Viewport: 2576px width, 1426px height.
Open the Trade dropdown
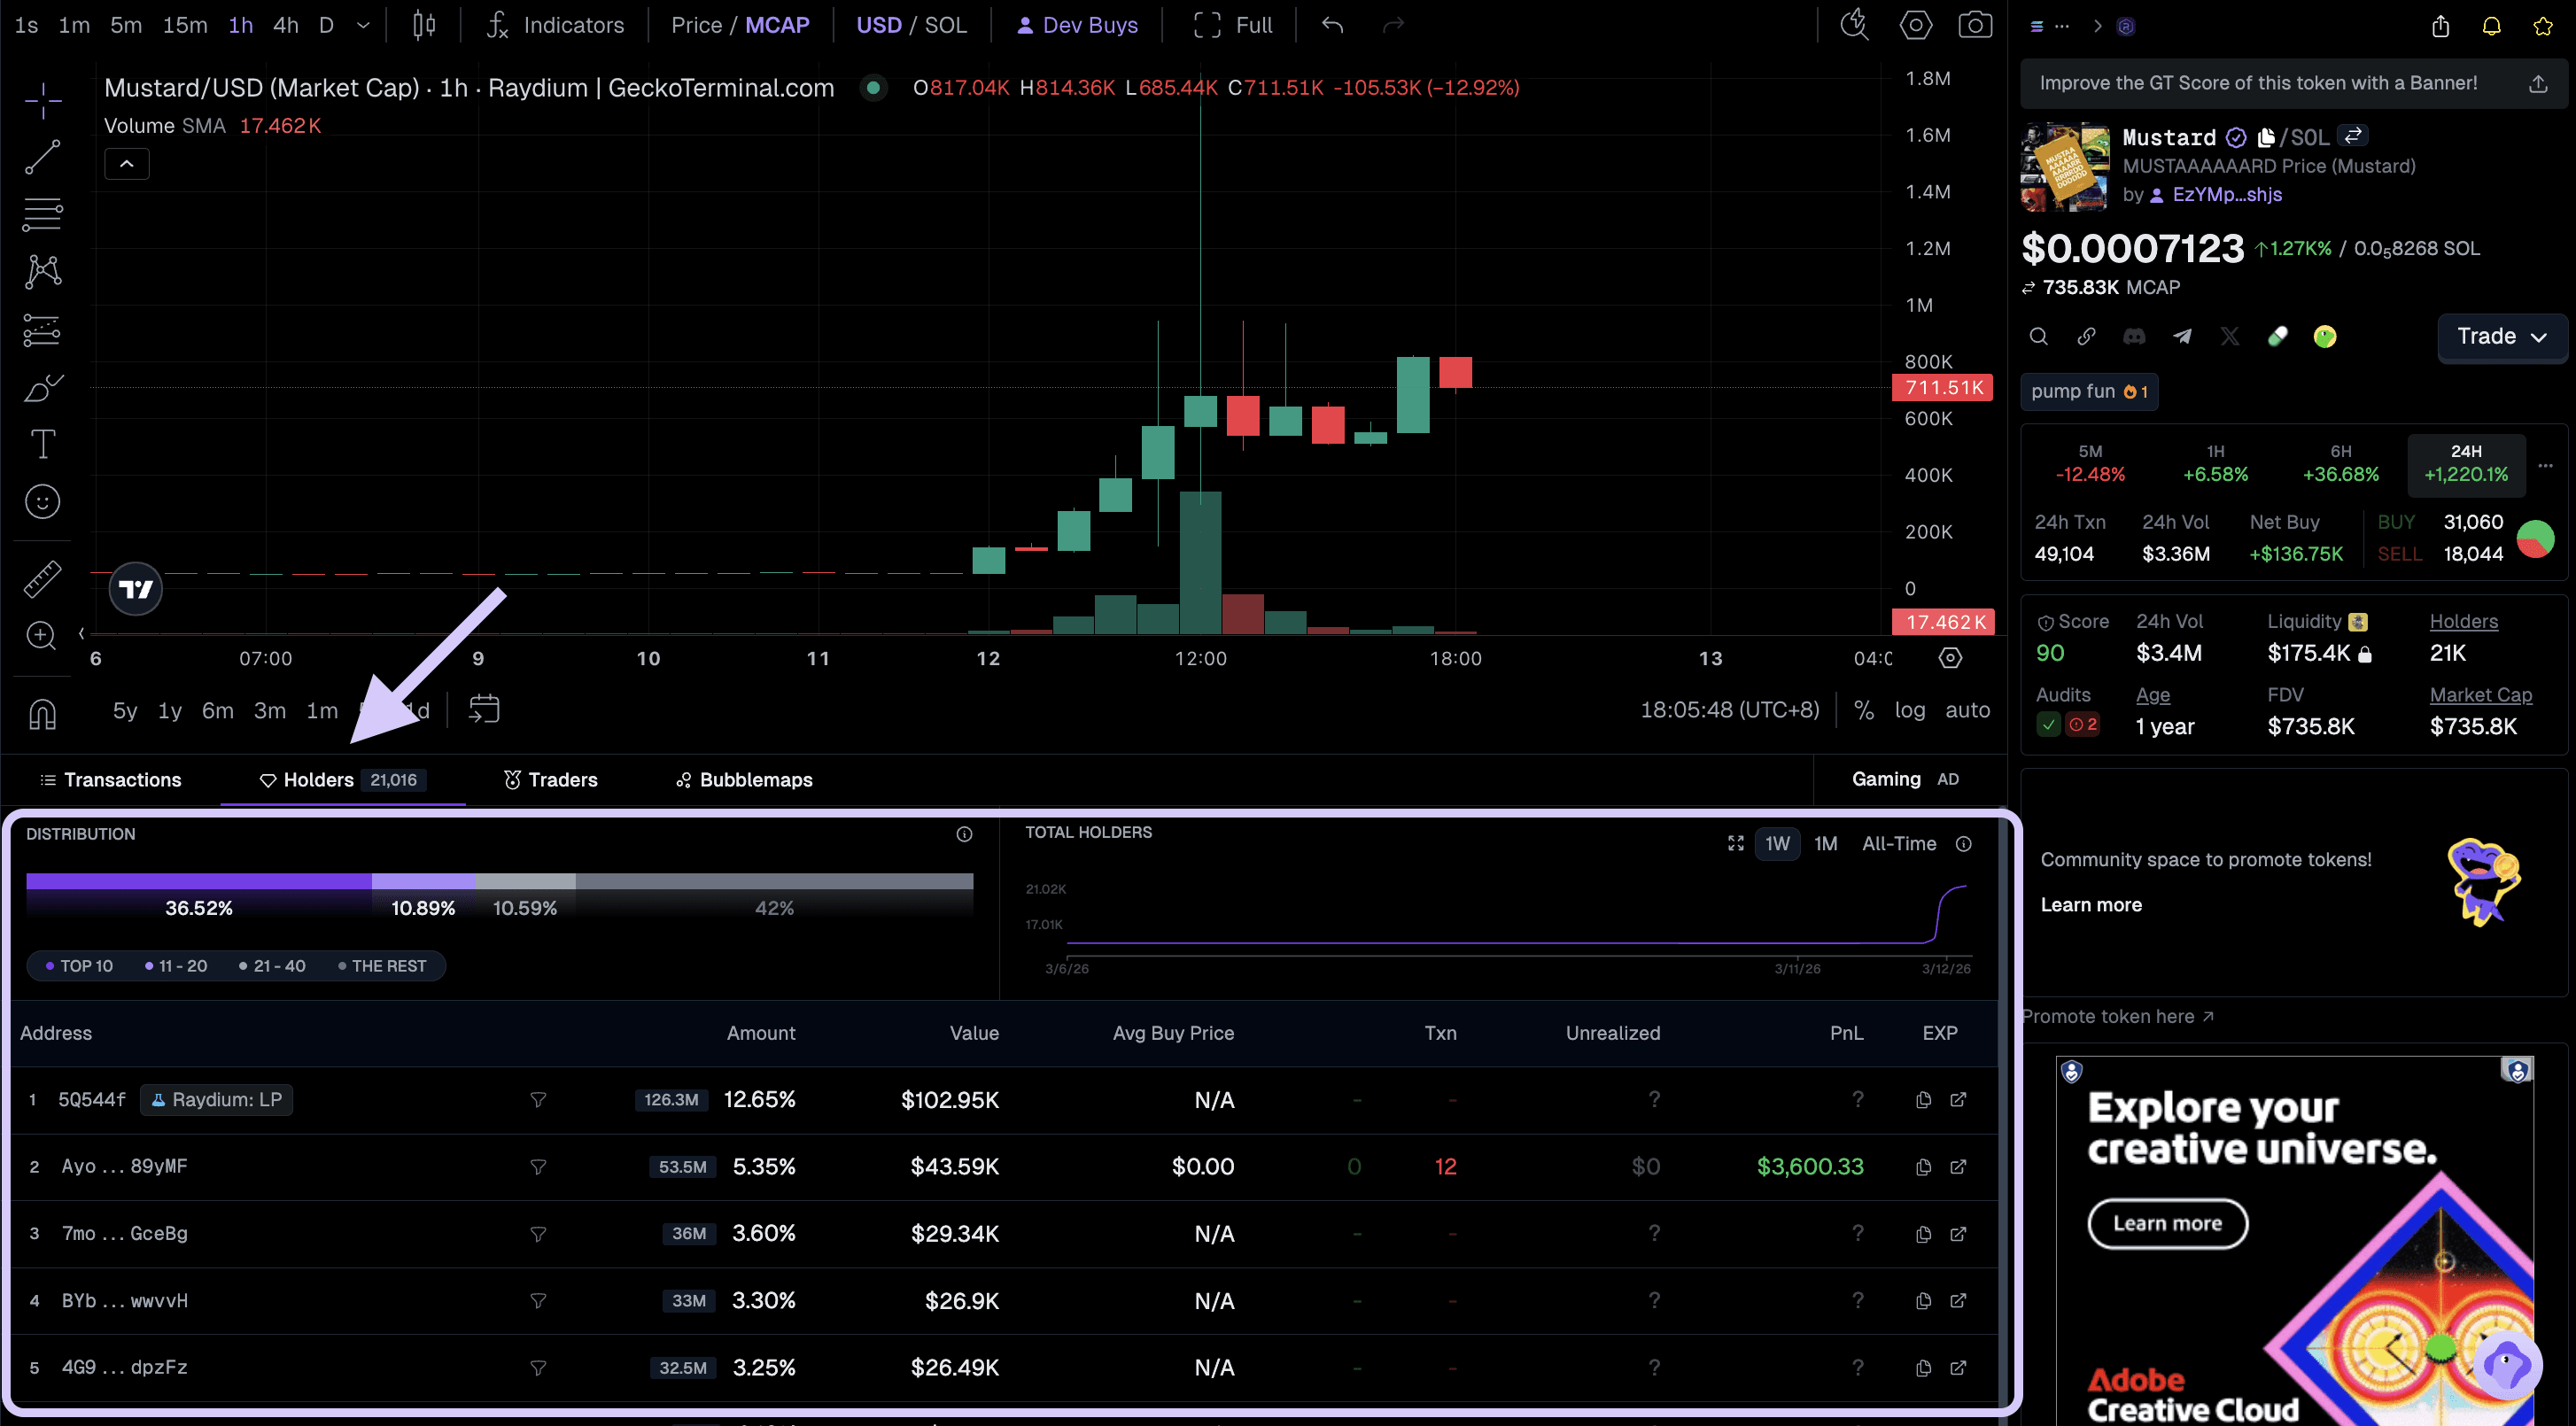2501,337
